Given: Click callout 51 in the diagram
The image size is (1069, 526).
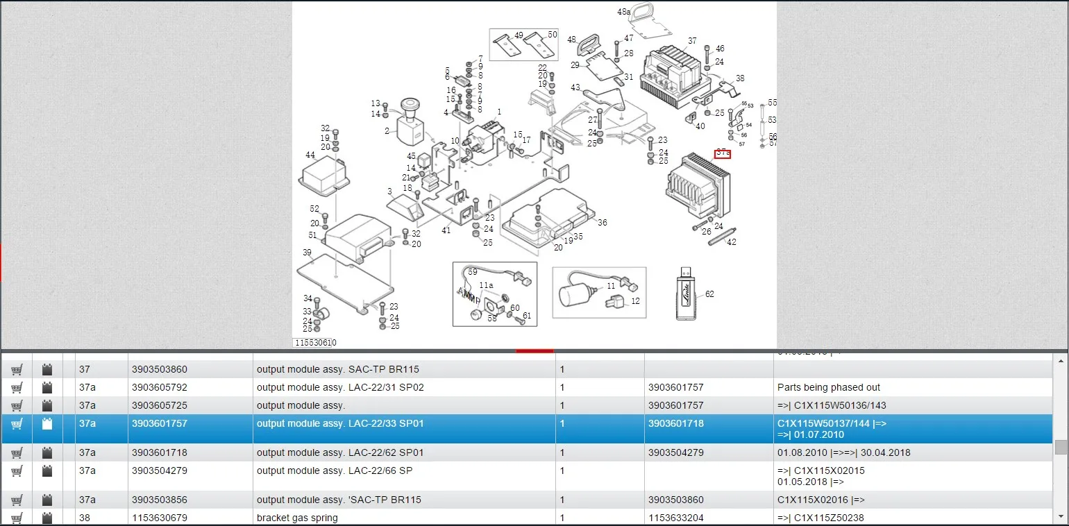Looking at the screenshot, I should pos(313,235).
